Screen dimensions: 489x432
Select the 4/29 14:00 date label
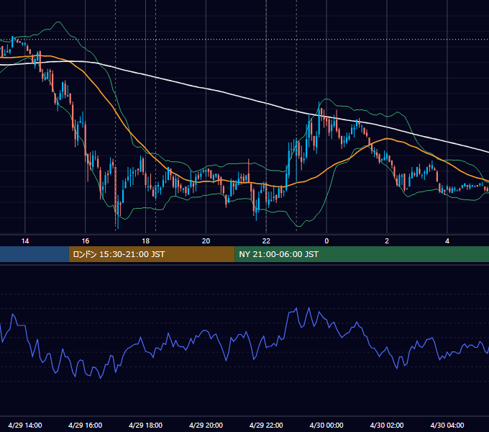click(x=25, y=425)
